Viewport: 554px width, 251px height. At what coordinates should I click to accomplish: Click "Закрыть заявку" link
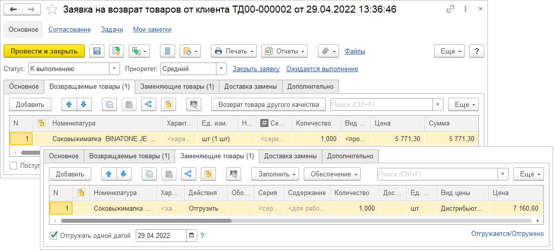click(x=256, y=69)
